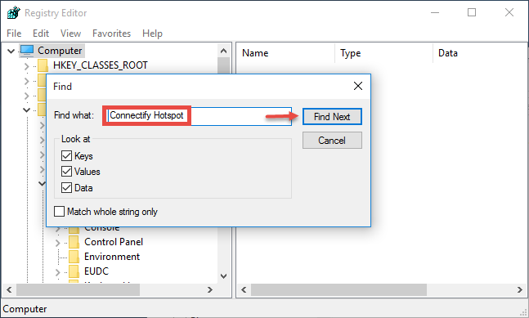529x318 pixels.
Task: Click the Environment folder icon
Action: [74, 257]
